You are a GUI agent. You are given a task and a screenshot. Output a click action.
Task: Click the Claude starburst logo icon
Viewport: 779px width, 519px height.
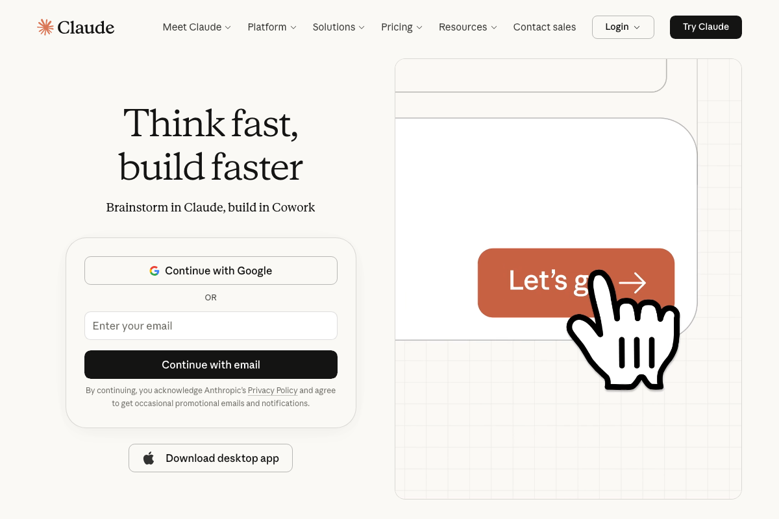45,27
